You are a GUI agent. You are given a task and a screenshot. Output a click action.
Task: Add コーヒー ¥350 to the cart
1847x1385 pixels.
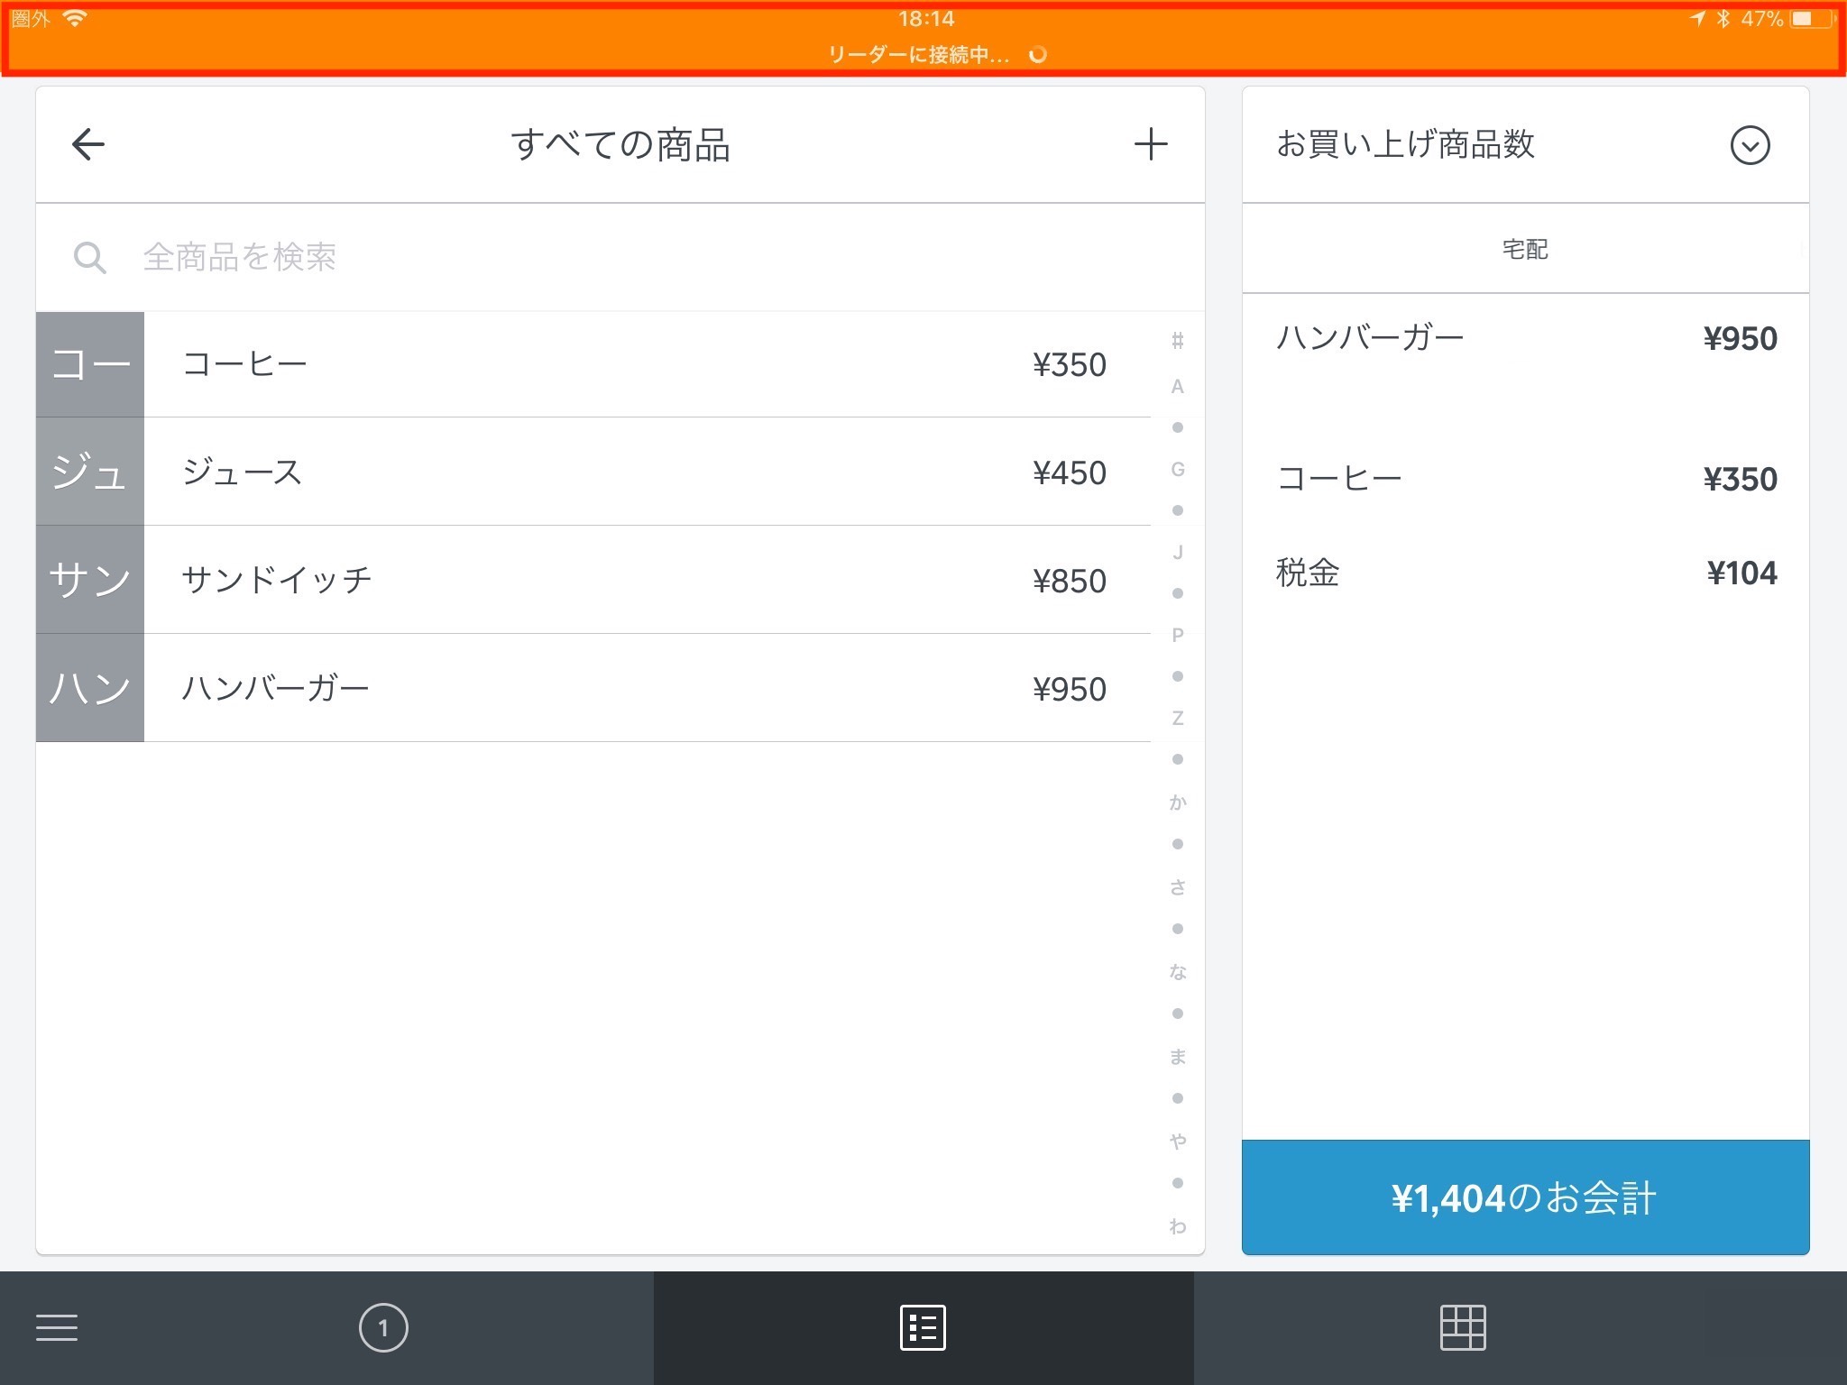[646, 364]
